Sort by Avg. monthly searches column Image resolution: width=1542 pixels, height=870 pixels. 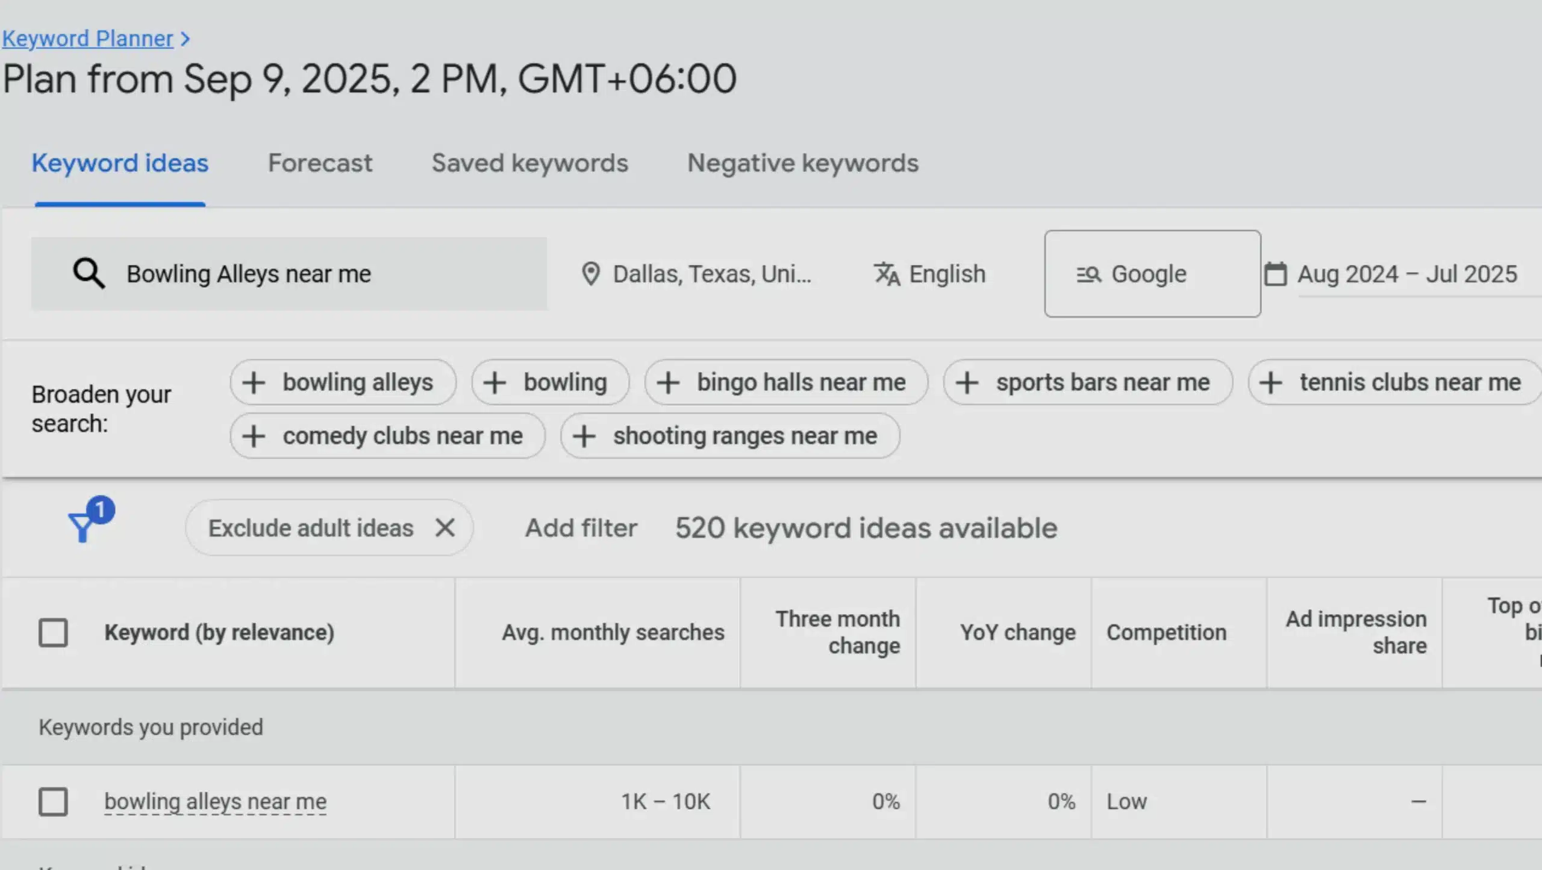tap(613, 632)
